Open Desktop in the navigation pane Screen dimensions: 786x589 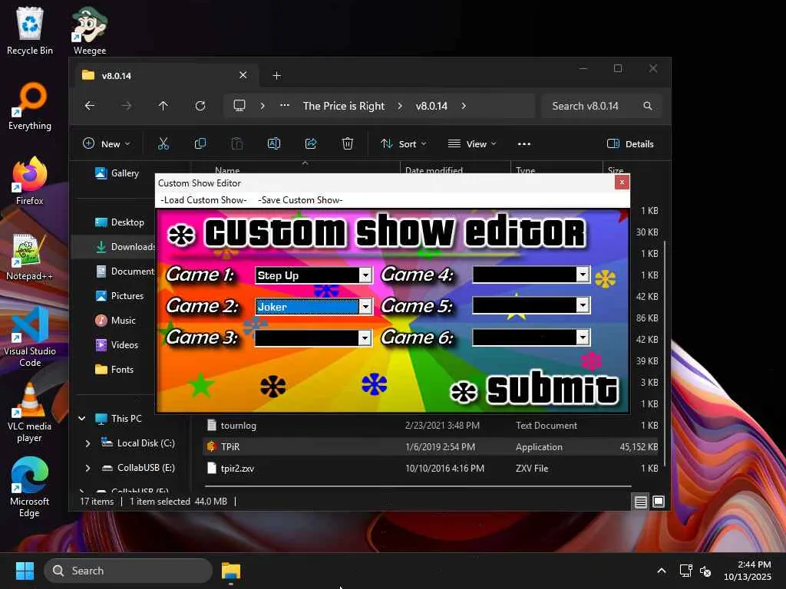(120, 222)
